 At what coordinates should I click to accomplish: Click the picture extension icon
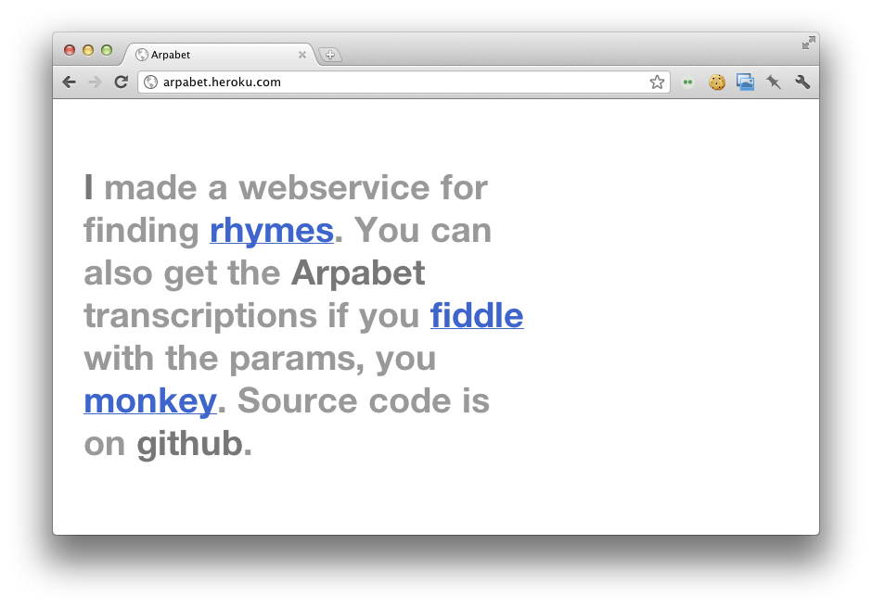745,82
